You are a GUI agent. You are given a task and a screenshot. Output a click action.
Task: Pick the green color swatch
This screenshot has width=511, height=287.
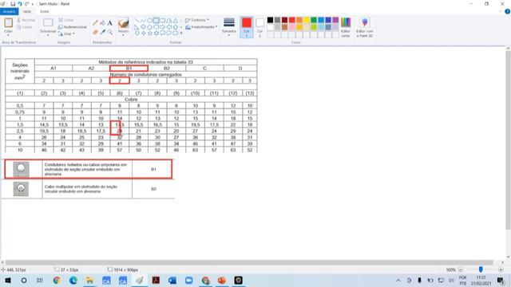[x=314, y=20]
